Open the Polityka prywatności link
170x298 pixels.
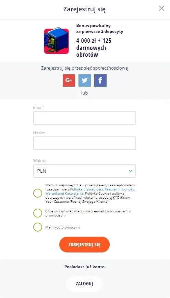pos(86,189)
